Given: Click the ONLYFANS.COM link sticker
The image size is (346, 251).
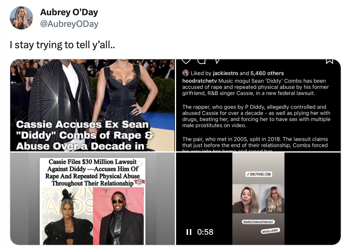Looking at the screenshot, I should tap(259, 174).
